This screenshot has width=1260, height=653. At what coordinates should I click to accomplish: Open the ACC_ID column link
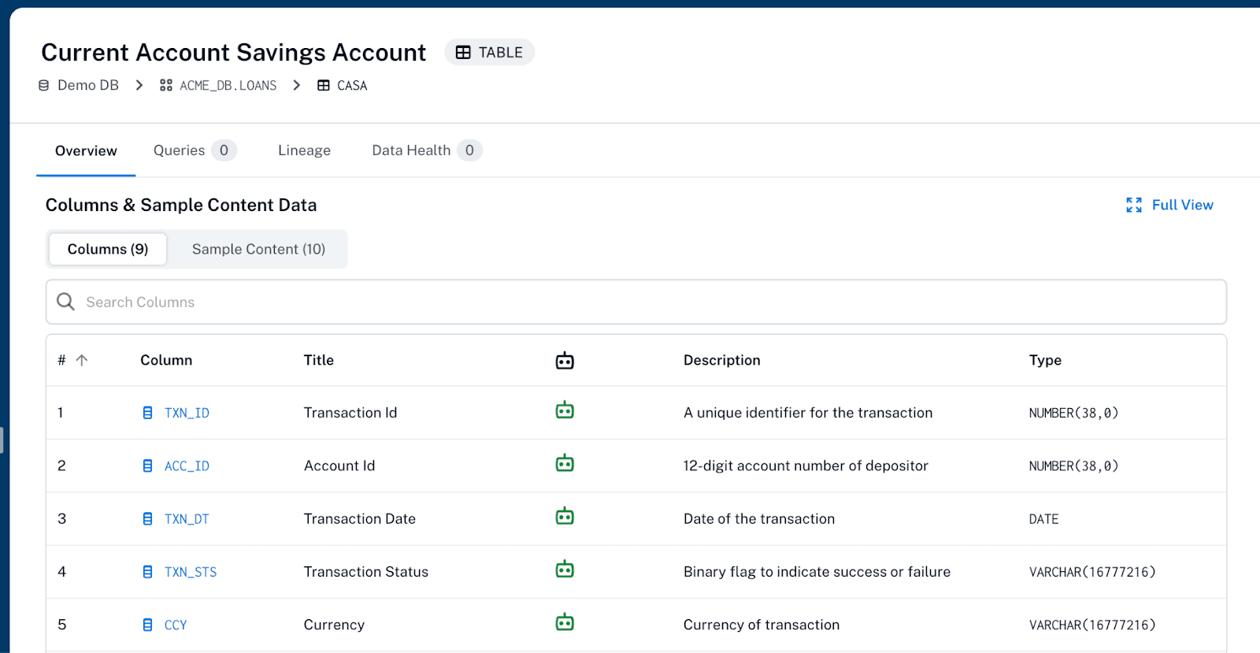click(187, 466)
